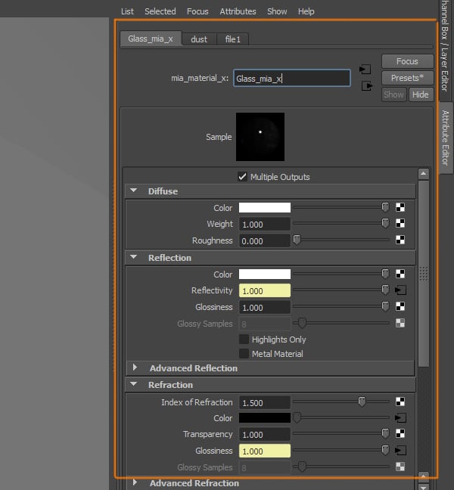Open the connected node for Refraction Color
The image size is (454, 490).
pyautogui.click(x=400, y=418)
